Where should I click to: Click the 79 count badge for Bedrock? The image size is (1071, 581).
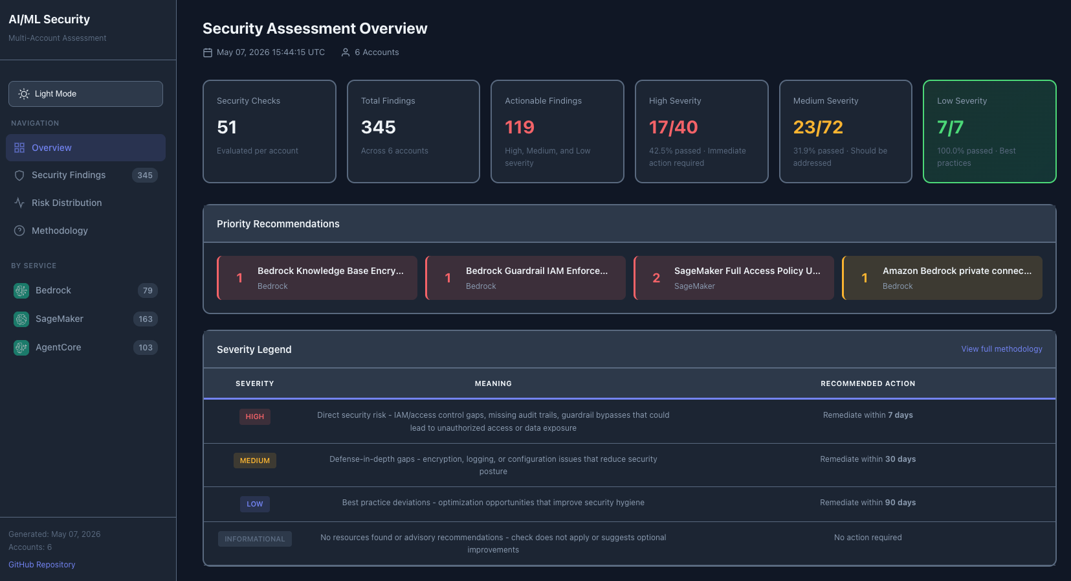148,291
